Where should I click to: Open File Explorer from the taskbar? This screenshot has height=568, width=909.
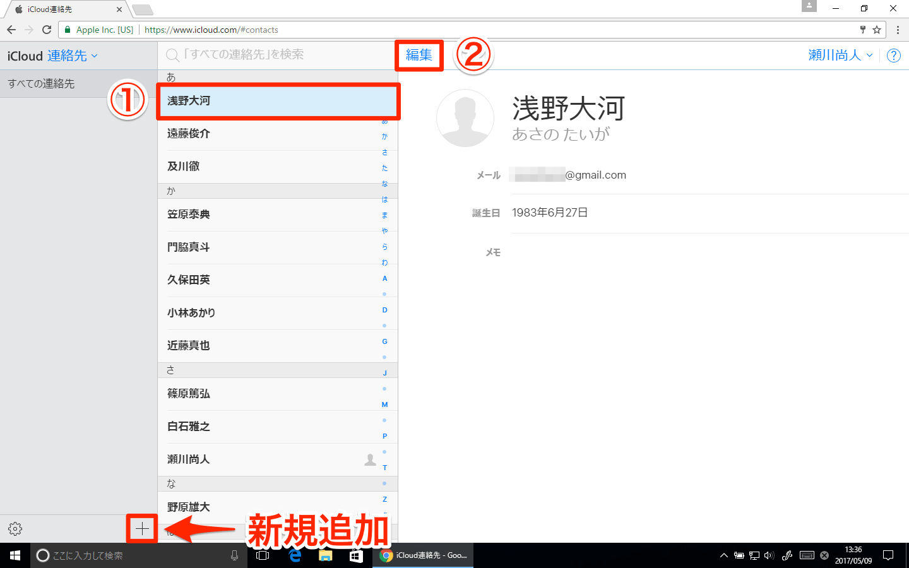(x=325, y=555)
